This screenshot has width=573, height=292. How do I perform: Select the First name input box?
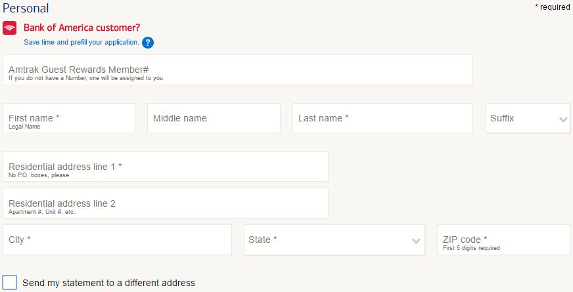coord(69,118)
